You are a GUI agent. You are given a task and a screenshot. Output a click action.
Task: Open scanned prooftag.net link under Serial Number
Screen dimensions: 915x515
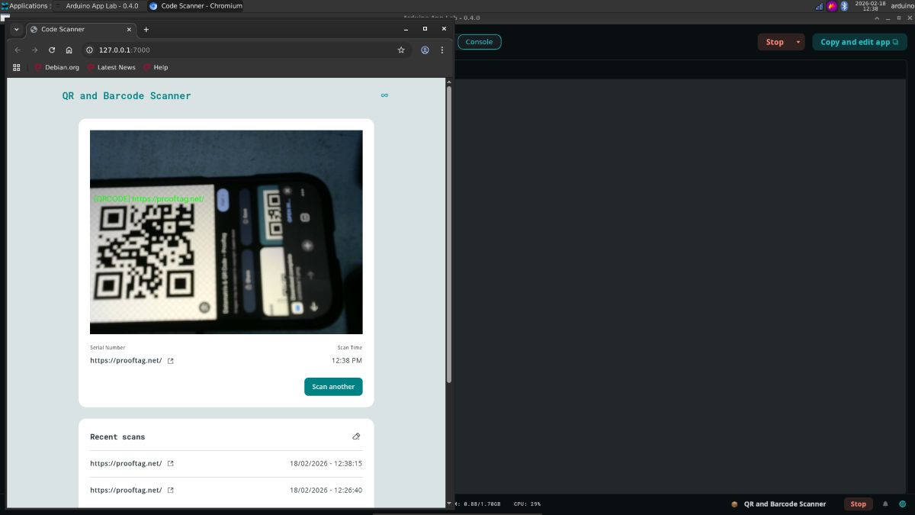(x=126, y=360)
